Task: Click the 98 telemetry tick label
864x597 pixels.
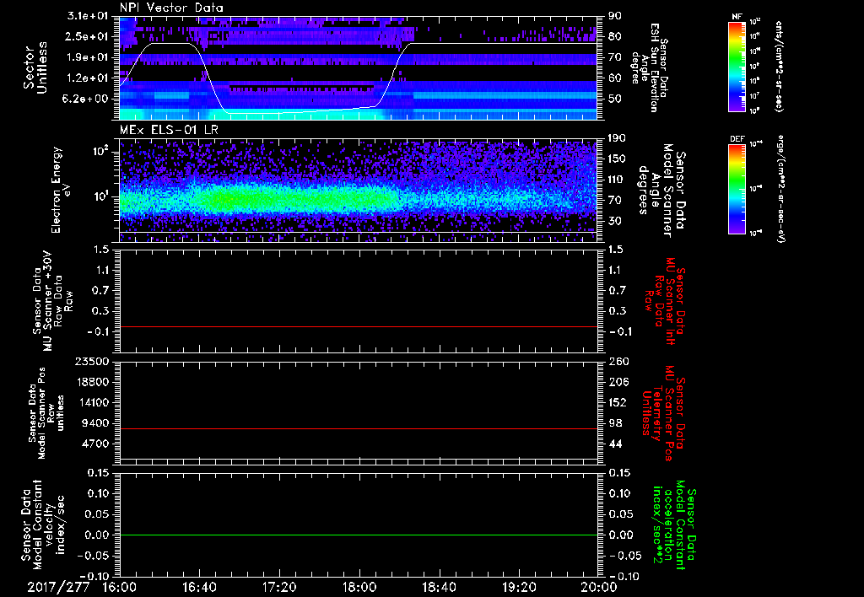Action: 615,423
